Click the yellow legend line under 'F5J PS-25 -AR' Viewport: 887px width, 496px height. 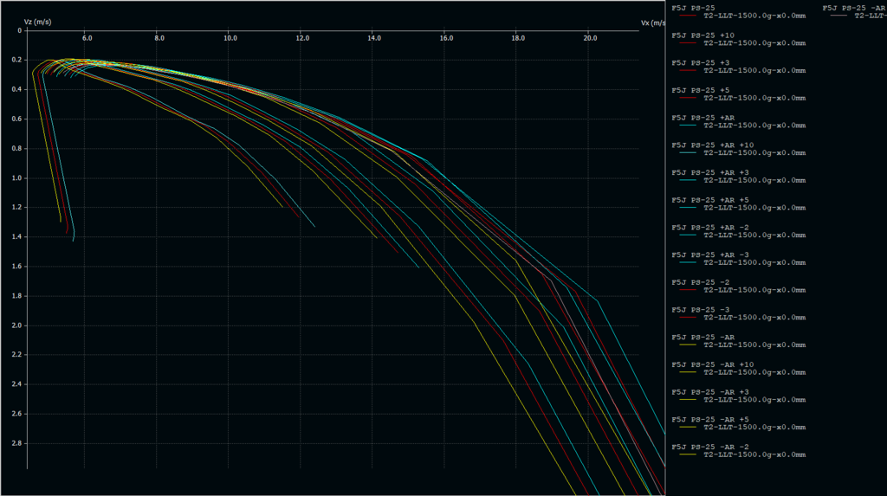tap(689, 345)
